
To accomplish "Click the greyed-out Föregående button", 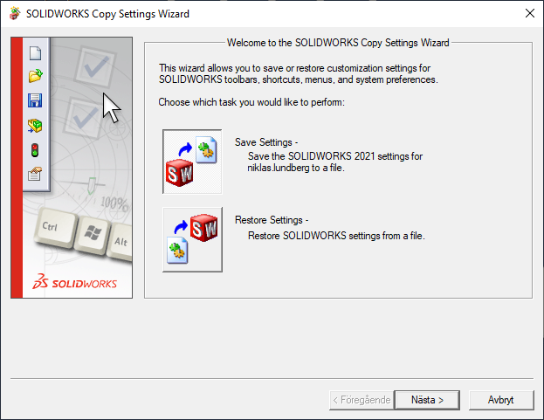I will click(x=362, y=400).
